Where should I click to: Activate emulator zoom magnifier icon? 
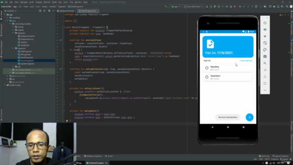pyautogui.click(x=265, y=63)
